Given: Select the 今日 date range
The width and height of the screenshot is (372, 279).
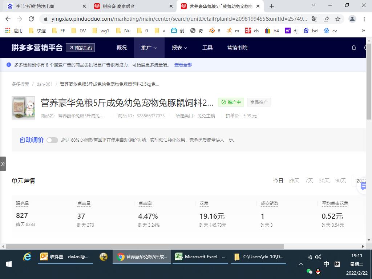Looking at the screenshot, I should coord(278,181).
